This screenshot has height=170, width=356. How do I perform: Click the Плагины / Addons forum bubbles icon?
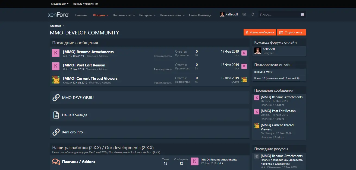[x=56, y=162]
